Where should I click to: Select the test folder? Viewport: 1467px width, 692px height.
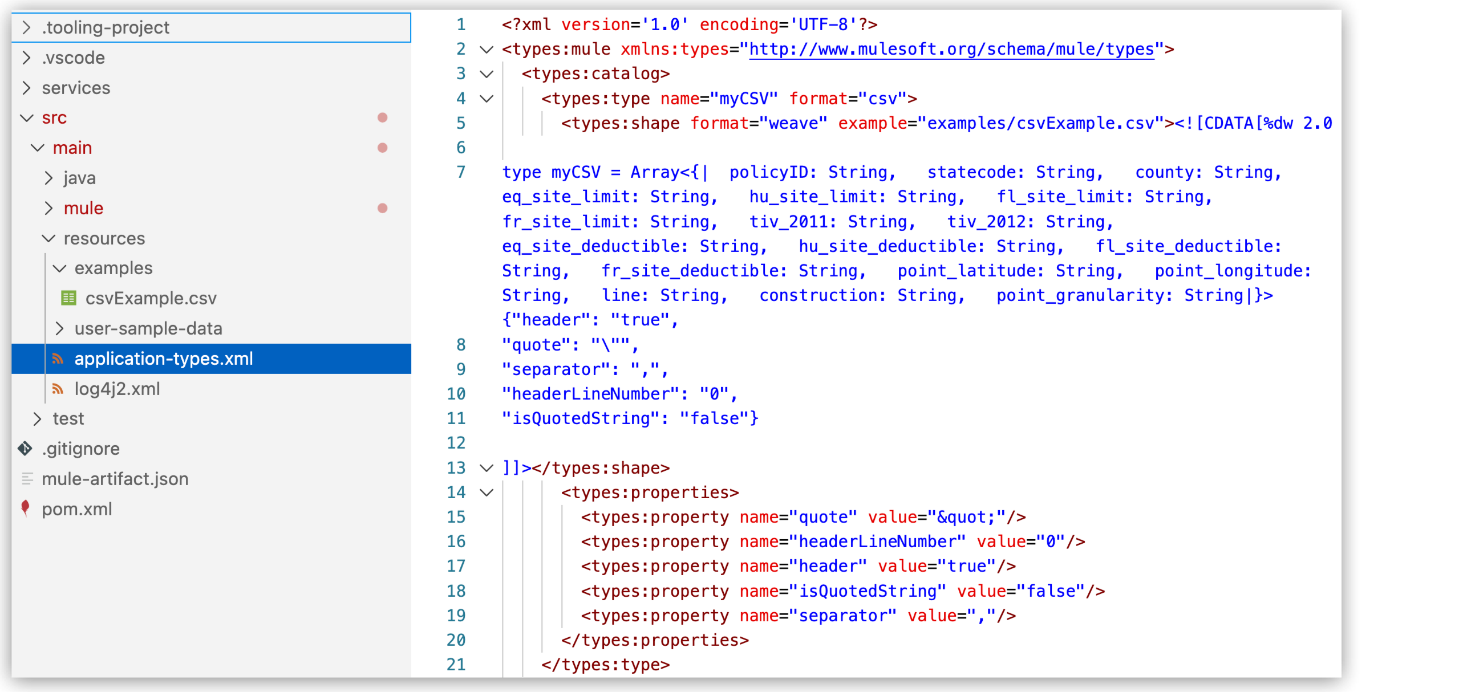(68, 418)
